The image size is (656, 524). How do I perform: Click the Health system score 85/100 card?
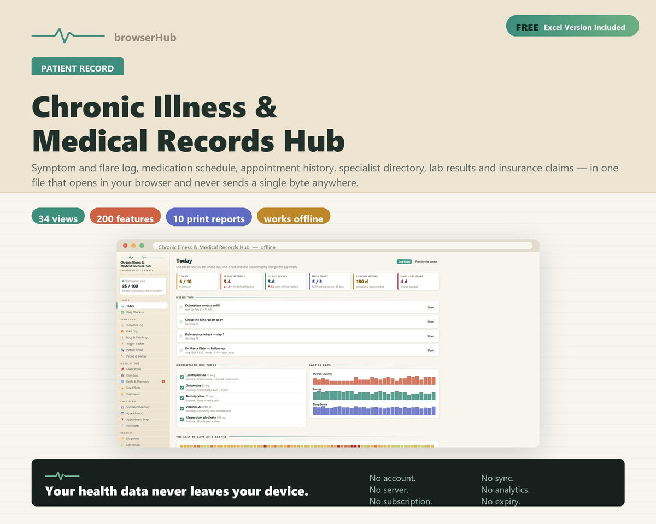click(x=143, y=286)
